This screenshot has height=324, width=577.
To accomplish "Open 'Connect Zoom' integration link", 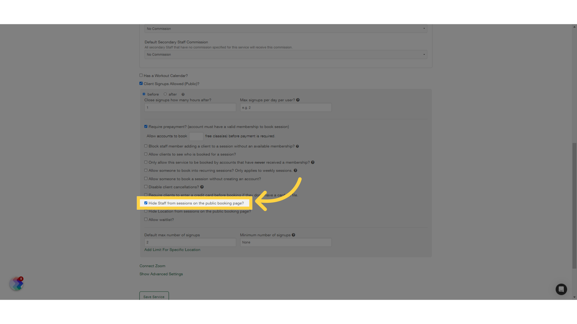I will pos(152,265).
